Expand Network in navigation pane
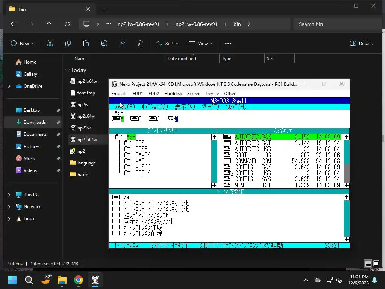The height and width of the screenshot is (289, 385). coord(9,207)
